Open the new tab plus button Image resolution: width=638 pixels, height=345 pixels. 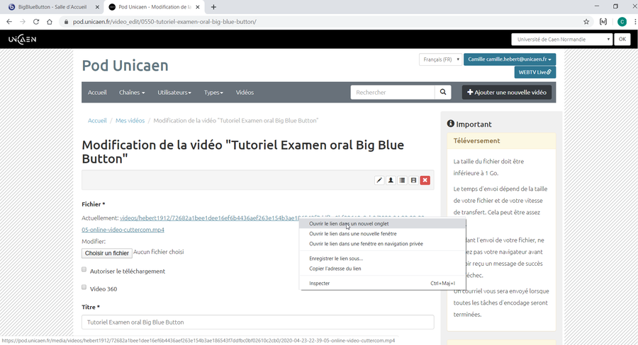click(x=213, y=7)
